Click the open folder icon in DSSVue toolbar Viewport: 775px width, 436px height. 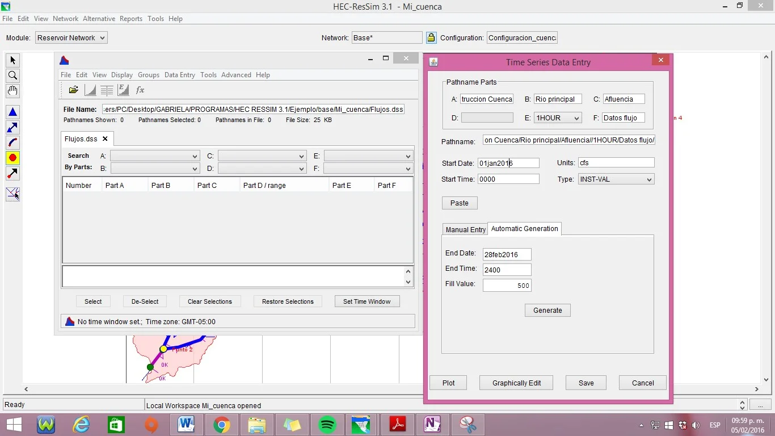coord(73,90)
